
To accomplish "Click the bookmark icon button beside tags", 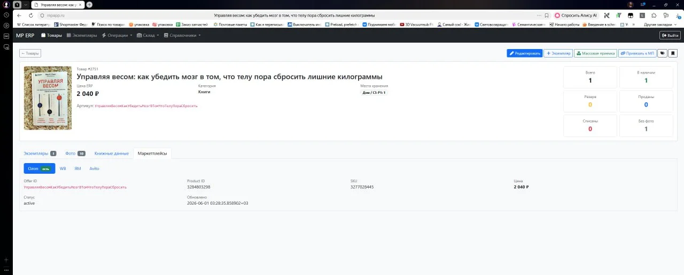I will point(673,53).
